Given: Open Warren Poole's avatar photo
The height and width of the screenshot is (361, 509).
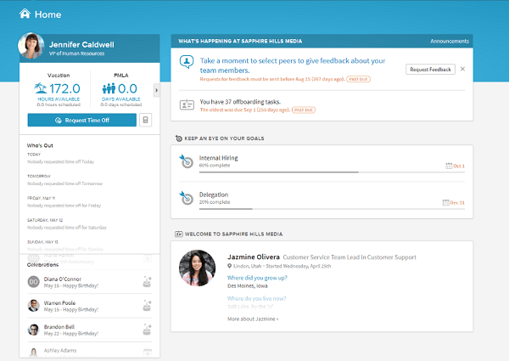Looking at the screenshot, I should click(33, 306).
